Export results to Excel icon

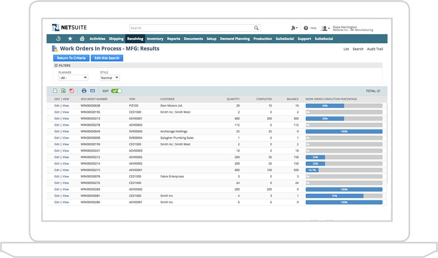(63, 91)
